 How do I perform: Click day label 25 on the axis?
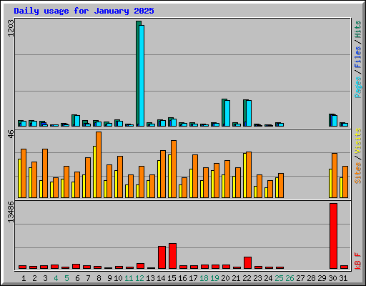click(x=279, y=278)
